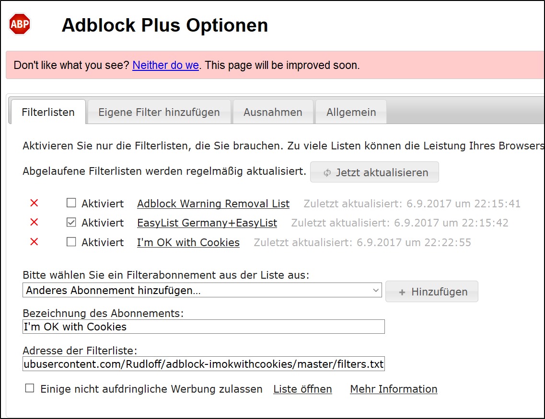Click the Adresse der Filterliste field
This screenshot has height=419, width=545.
click(203, 364)
